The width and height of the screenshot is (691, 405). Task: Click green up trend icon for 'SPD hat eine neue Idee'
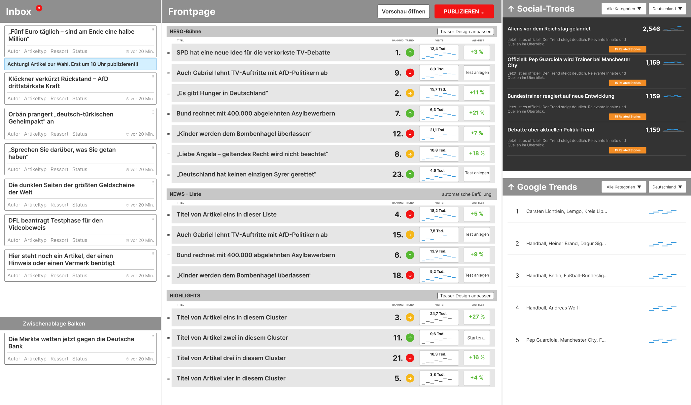(x=410, y=52)
